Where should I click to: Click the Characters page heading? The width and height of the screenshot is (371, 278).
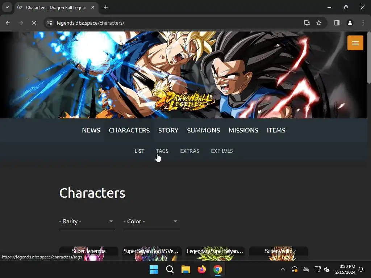[x=92, y=193]
